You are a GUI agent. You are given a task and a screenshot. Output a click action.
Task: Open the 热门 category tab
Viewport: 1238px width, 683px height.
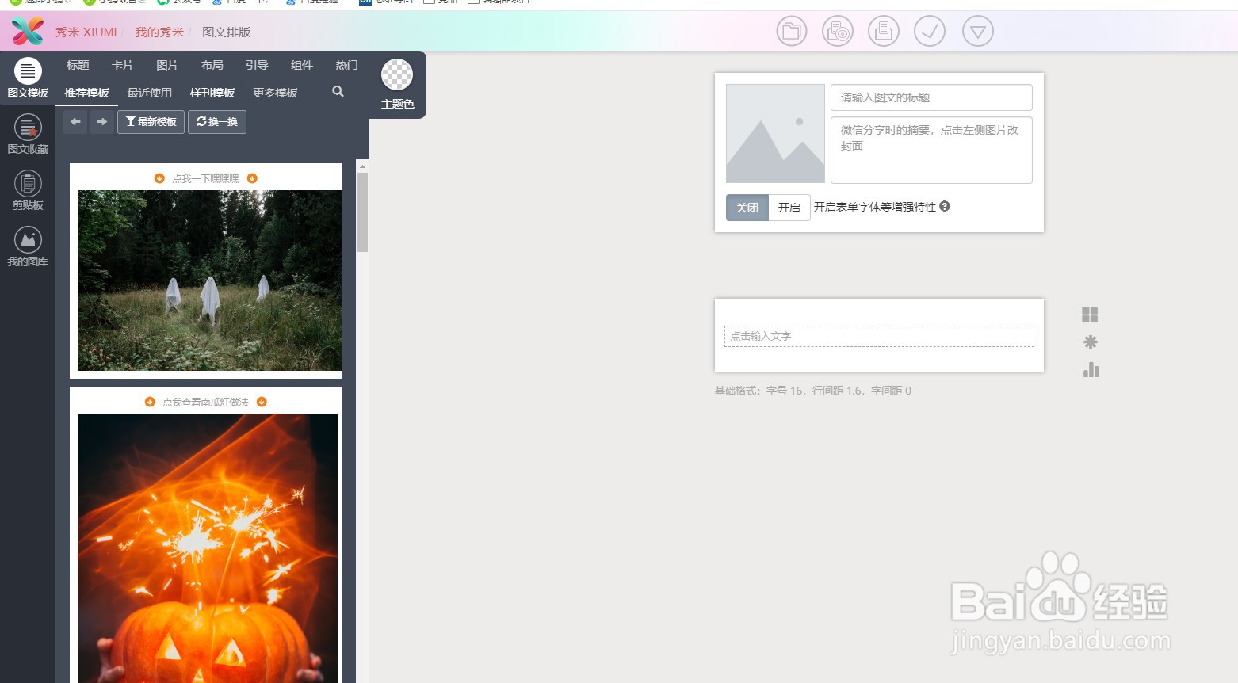pos(346,65)
